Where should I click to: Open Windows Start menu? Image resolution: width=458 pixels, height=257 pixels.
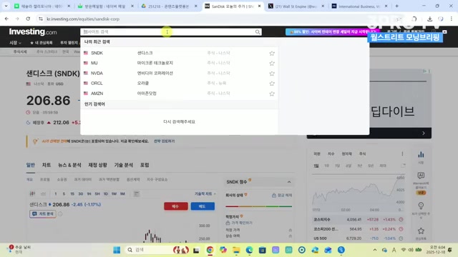(x=117, y=250)
